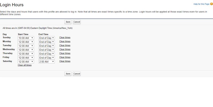Open Help for this Page link

pyautogui.click(x=202, y=4)
